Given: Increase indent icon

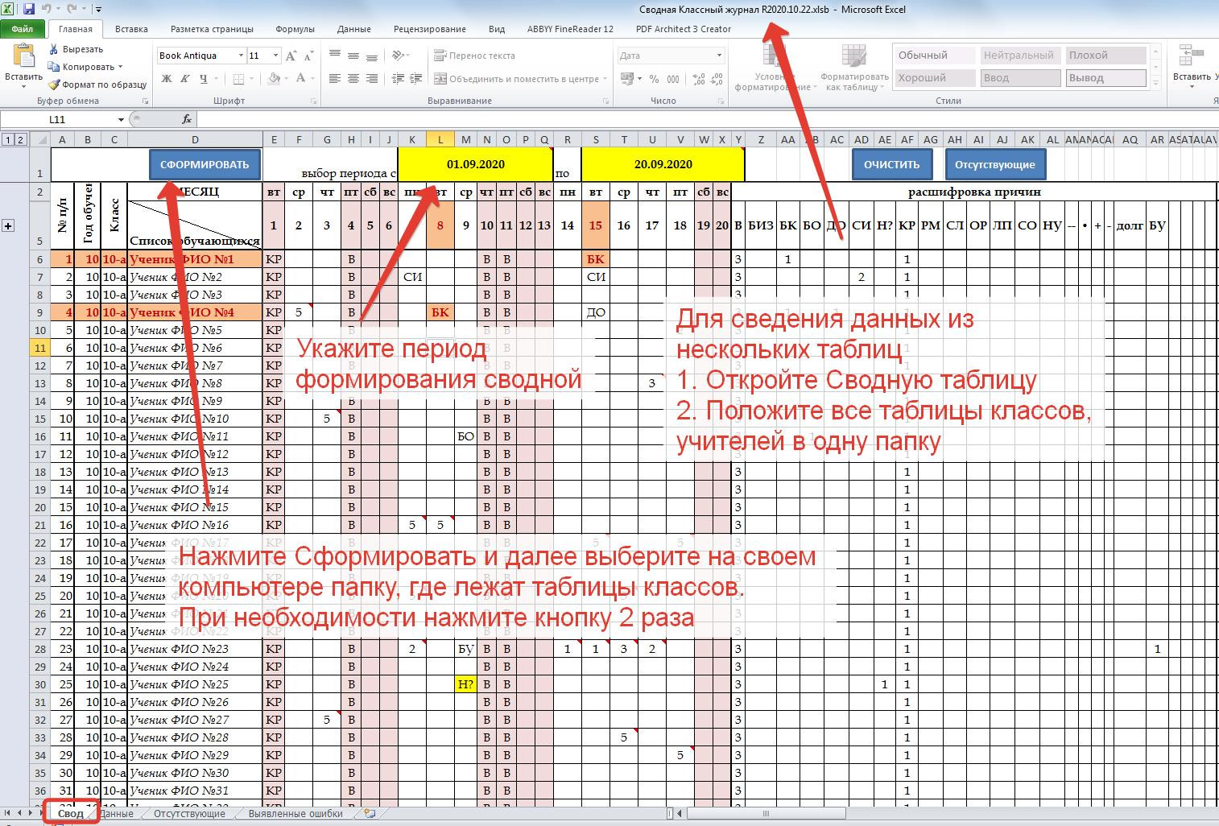Looking at the screenshot, I should 416,78.
